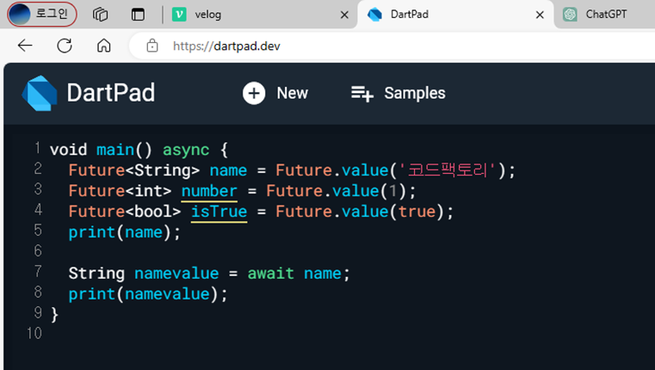655x370 pixels.
Task: Open the browser workspaces icon
Action: coord(100,15)
